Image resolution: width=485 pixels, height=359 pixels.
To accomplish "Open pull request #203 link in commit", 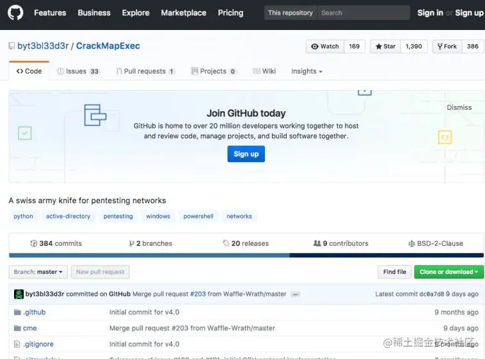I will pyautogui.click(x=198, y=294).
